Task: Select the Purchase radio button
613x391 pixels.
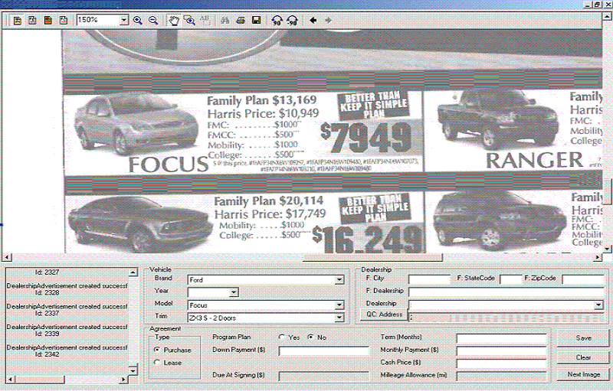Action: [157, 350]
